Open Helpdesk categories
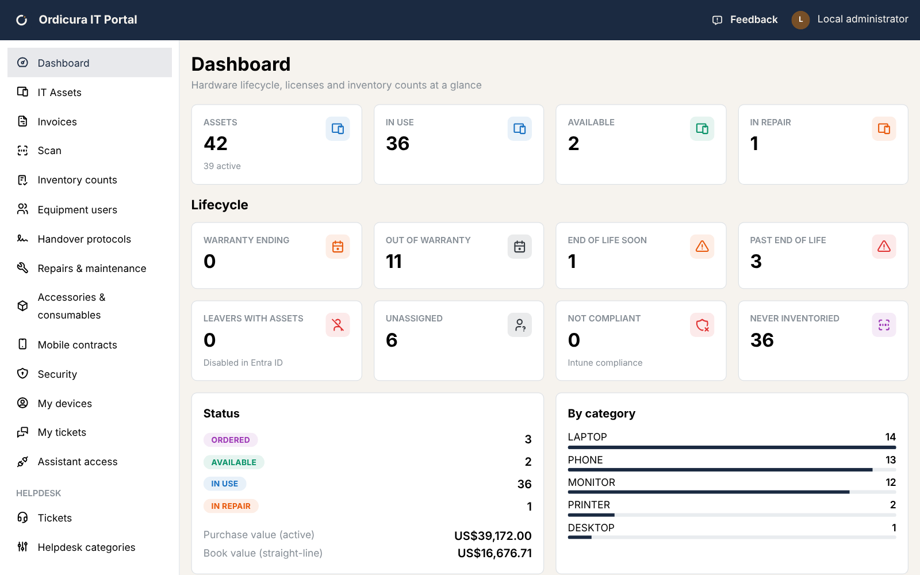This screenshot has height=575, width=920. coord(90,547)
